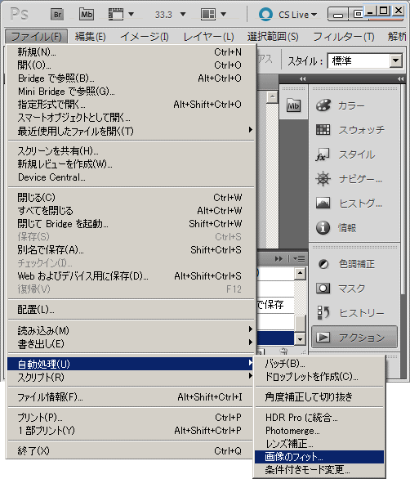Collapse left panel dock double arrows

(302, 78)
